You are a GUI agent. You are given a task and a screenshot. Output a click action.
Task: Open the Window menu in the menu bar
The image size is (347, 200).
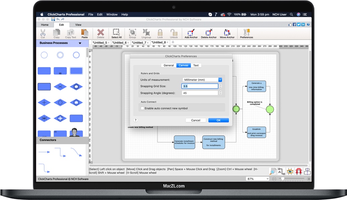(112, 14)
